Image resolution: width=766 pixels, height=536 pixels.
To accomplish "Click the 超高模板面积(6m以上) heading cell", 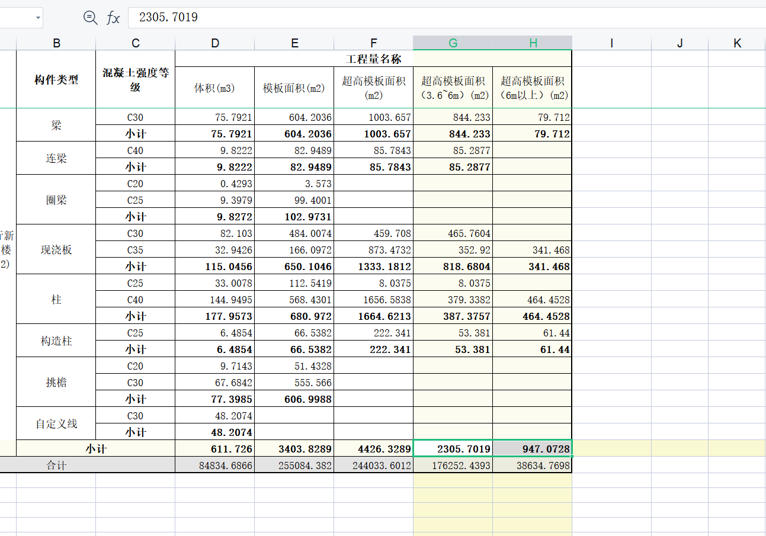I will [x=533, y=88].
